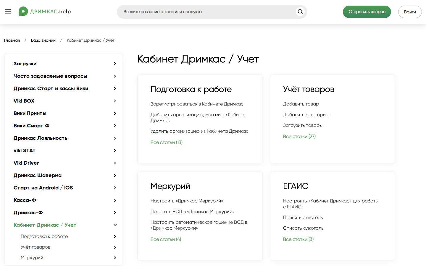Click the Войти button
The width and height of the screenshot is (426, 266).
410,12
